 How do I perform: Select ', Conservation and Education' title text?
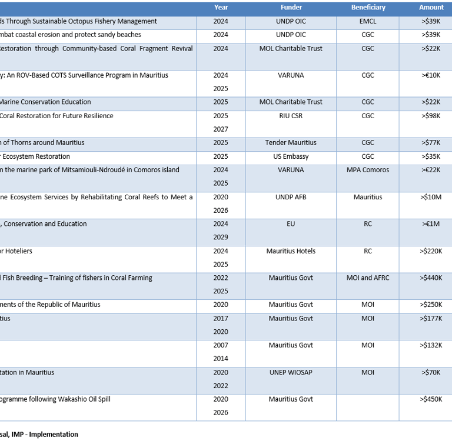44,224
